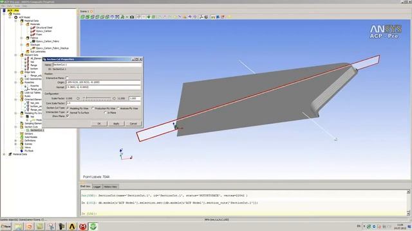
Task: Switch to the History View tab
Action: pyautogui.click(x=110, y=187)
